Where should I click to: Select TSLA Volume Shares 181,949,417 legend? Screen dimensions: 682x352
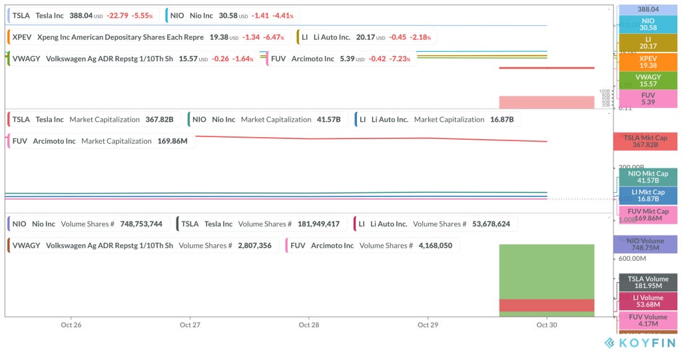262,224
